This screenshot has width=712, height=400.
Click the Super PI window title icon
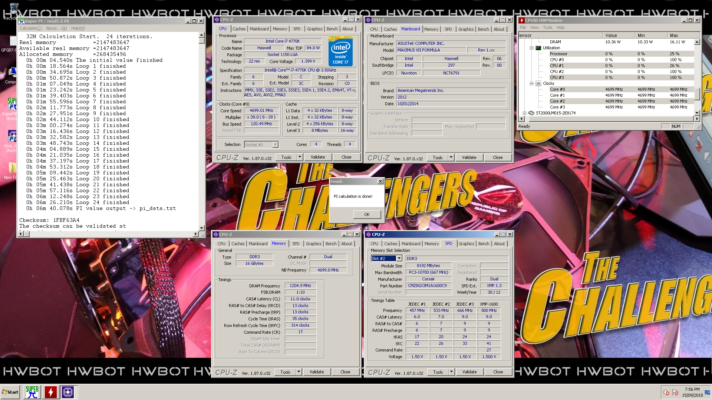click(x=22, y=21)
